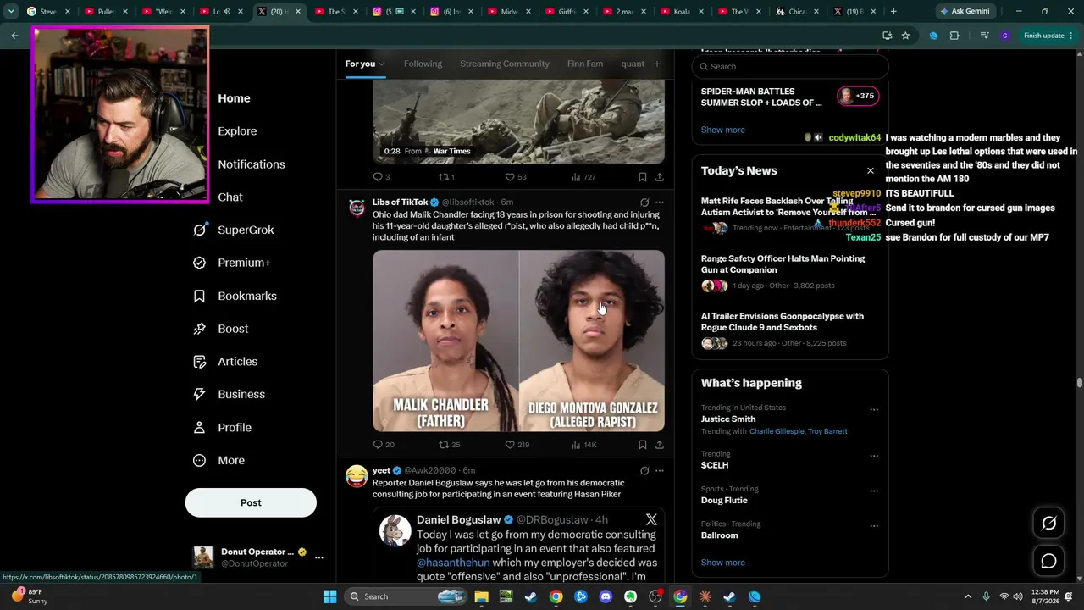Add a new timeline tab with plus
This screenshot has height=610, width=1084.
coord(656,64)
